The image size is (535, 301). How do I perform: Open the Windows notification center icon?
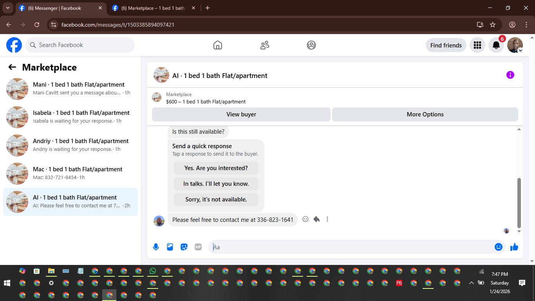click(x=522, y=283)
